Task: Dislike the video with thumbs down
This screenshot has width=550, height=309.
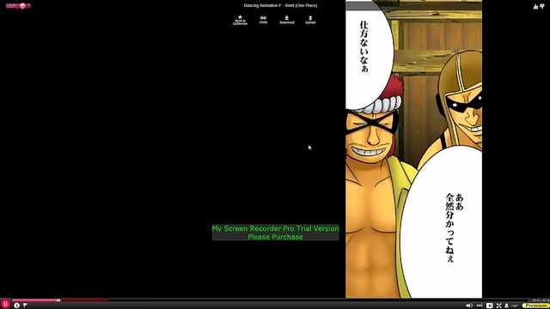Action: (542, 6)
